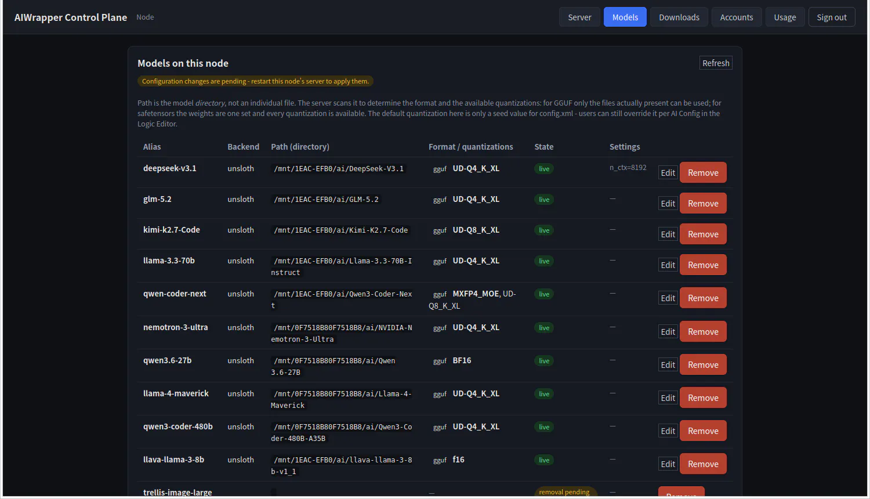Click the removal pending badge
This screenshot has width=870, height=499.
coord(564,492)
